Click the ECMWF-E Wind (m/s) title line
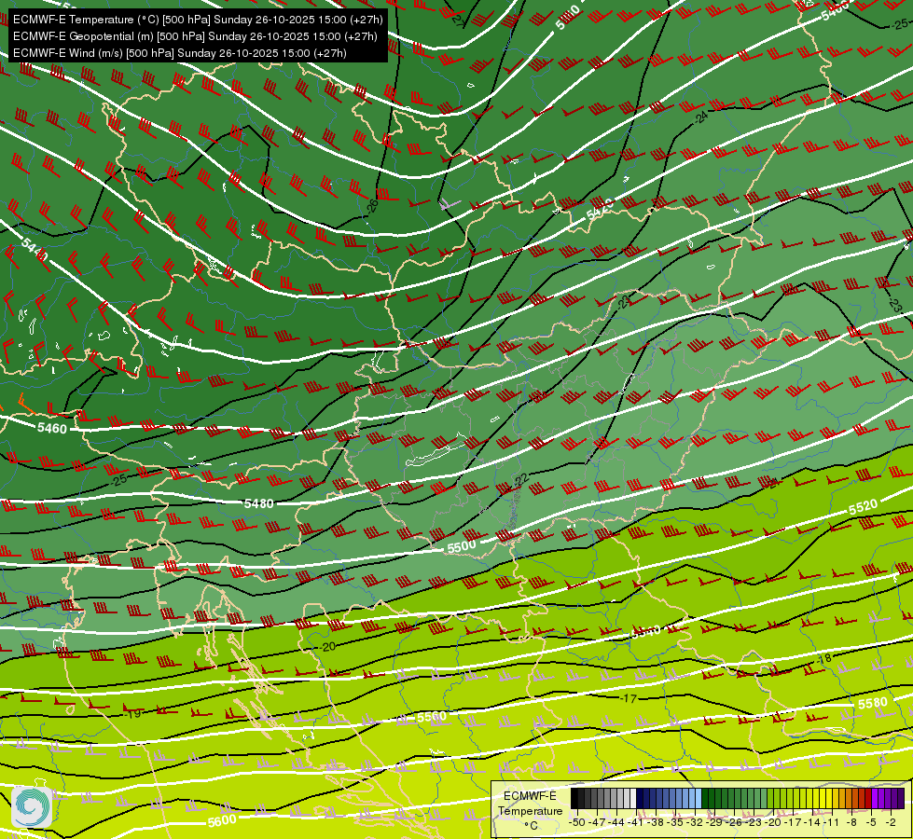913x839 pixels. 180,53
